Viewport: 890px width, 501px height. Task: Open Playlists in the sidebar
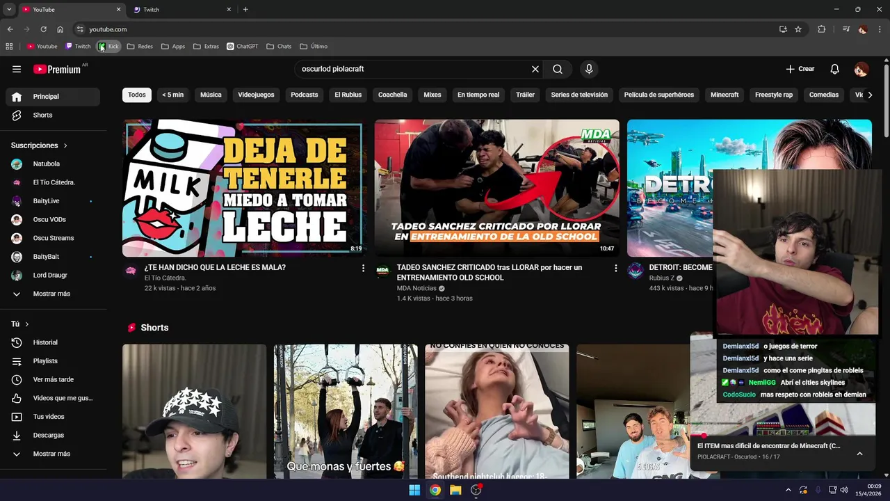click(52, 361)
